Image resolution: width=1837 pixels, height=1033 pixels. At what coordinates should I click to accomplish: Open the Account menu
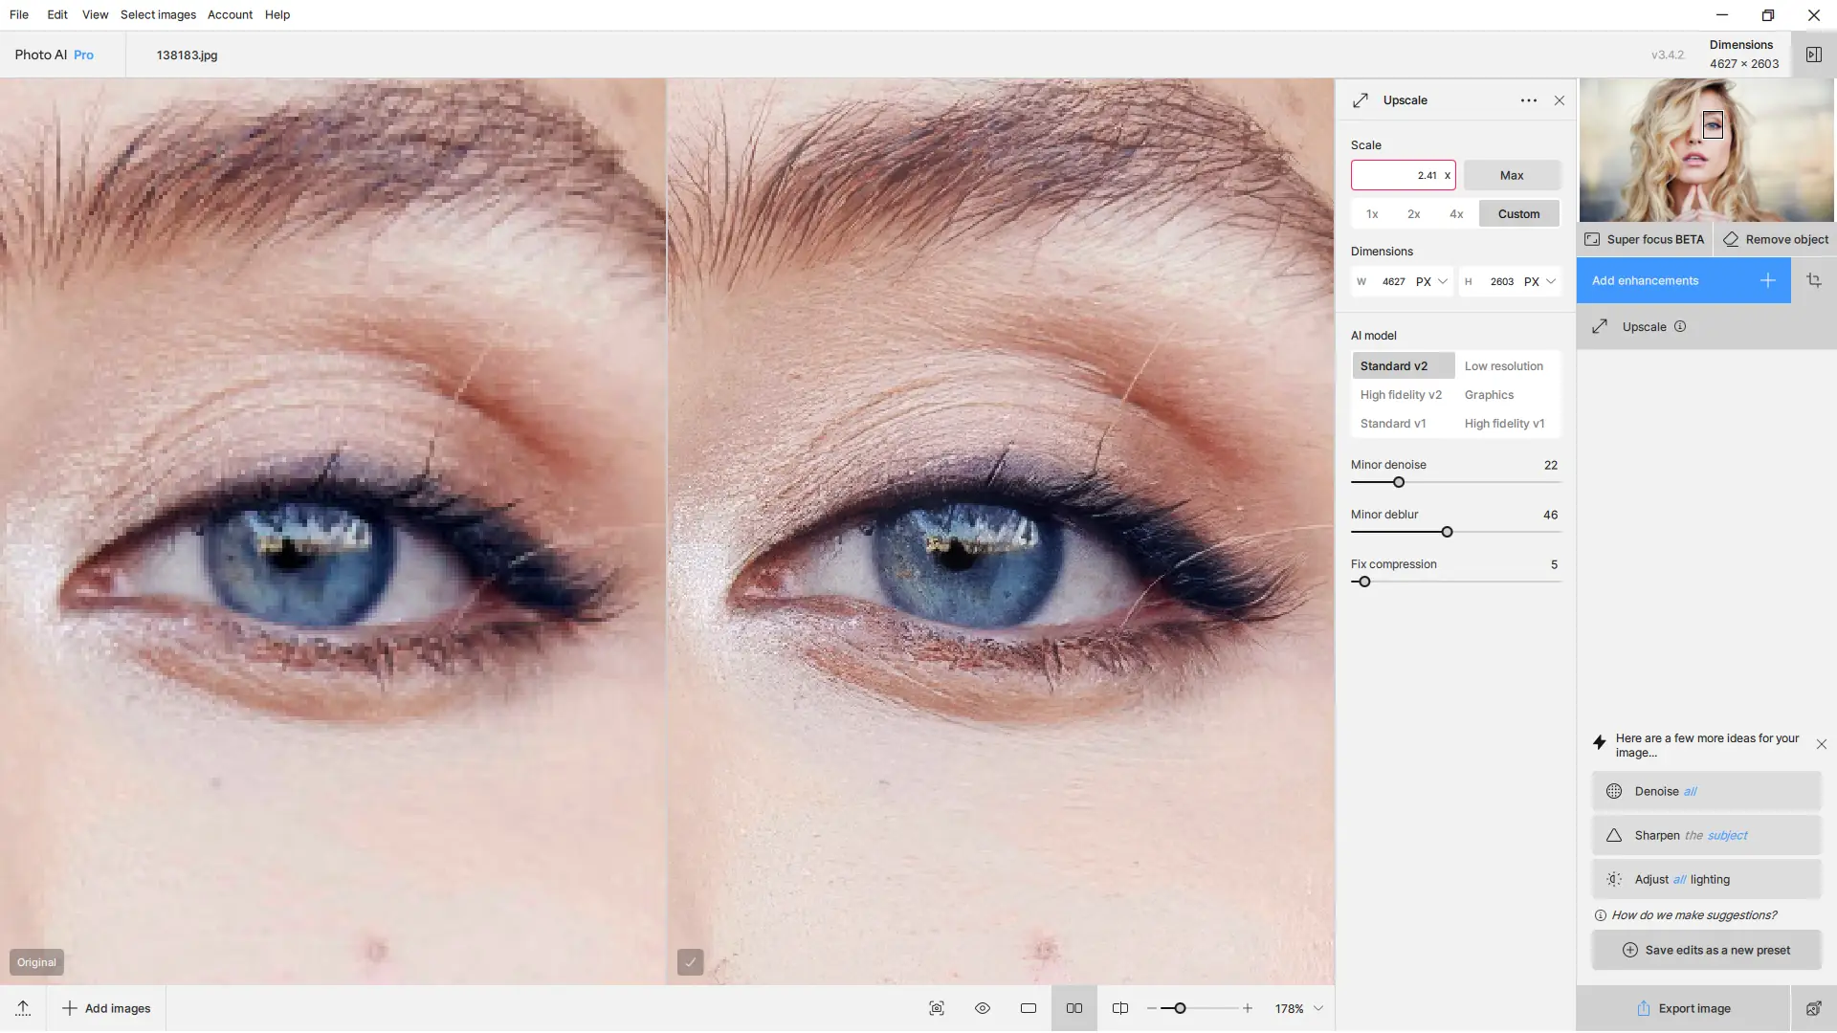pyautogui.click(x=230, y=14)
